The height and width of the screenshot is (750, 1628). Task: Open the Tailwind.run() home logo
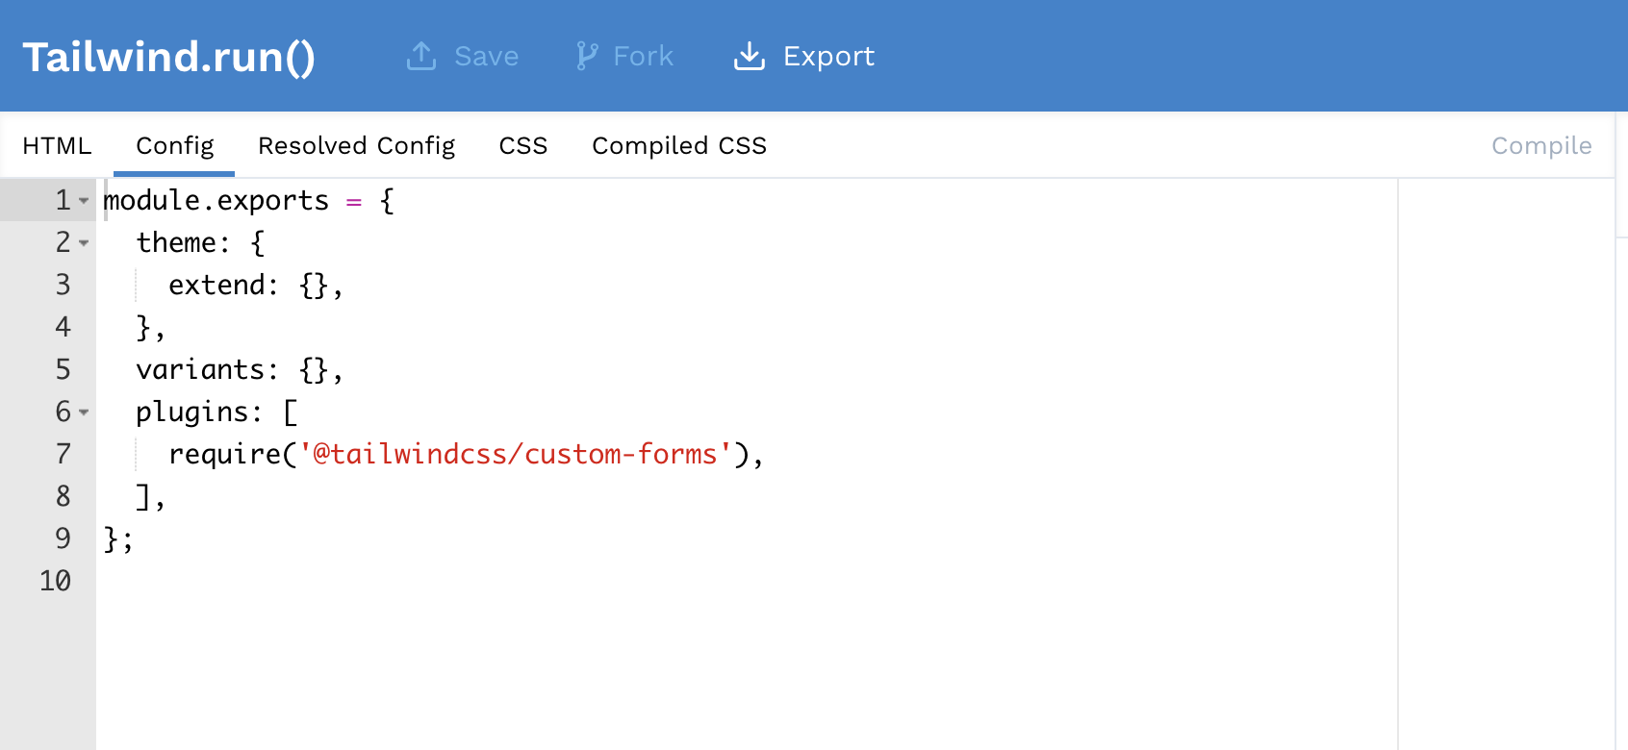pos(169,57)
